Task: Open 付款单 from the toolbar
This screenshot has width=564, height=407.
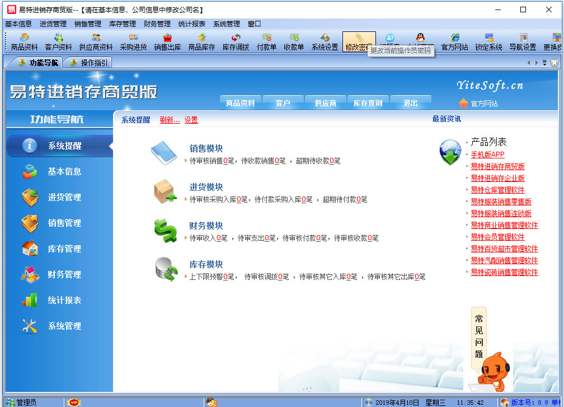Action: pyautogui.click(x=266, y=42)
